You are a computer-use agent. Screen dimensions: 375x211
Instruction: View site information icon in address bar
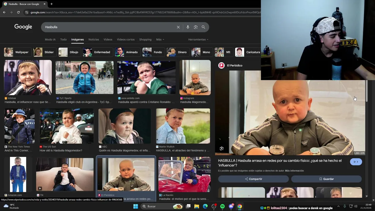coord(27,12)
